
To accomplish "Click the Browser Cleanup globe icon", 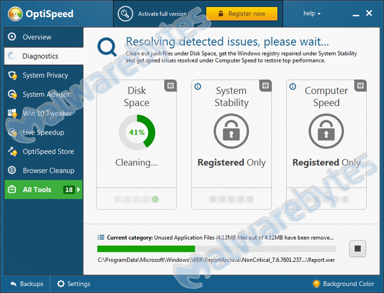I will click(x=12, y=170).
